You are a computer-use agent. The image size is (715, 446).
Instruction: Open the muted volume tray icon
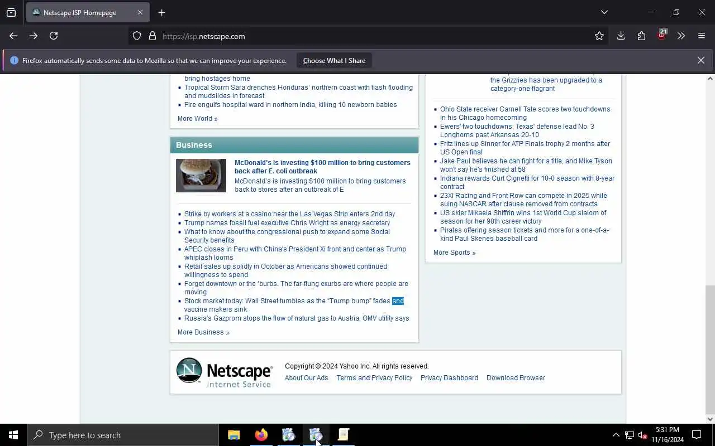tap(642, 435)
